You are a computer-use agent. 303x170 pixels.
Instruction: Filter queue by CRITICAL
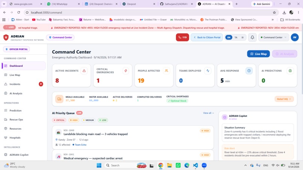pos(59,120)
